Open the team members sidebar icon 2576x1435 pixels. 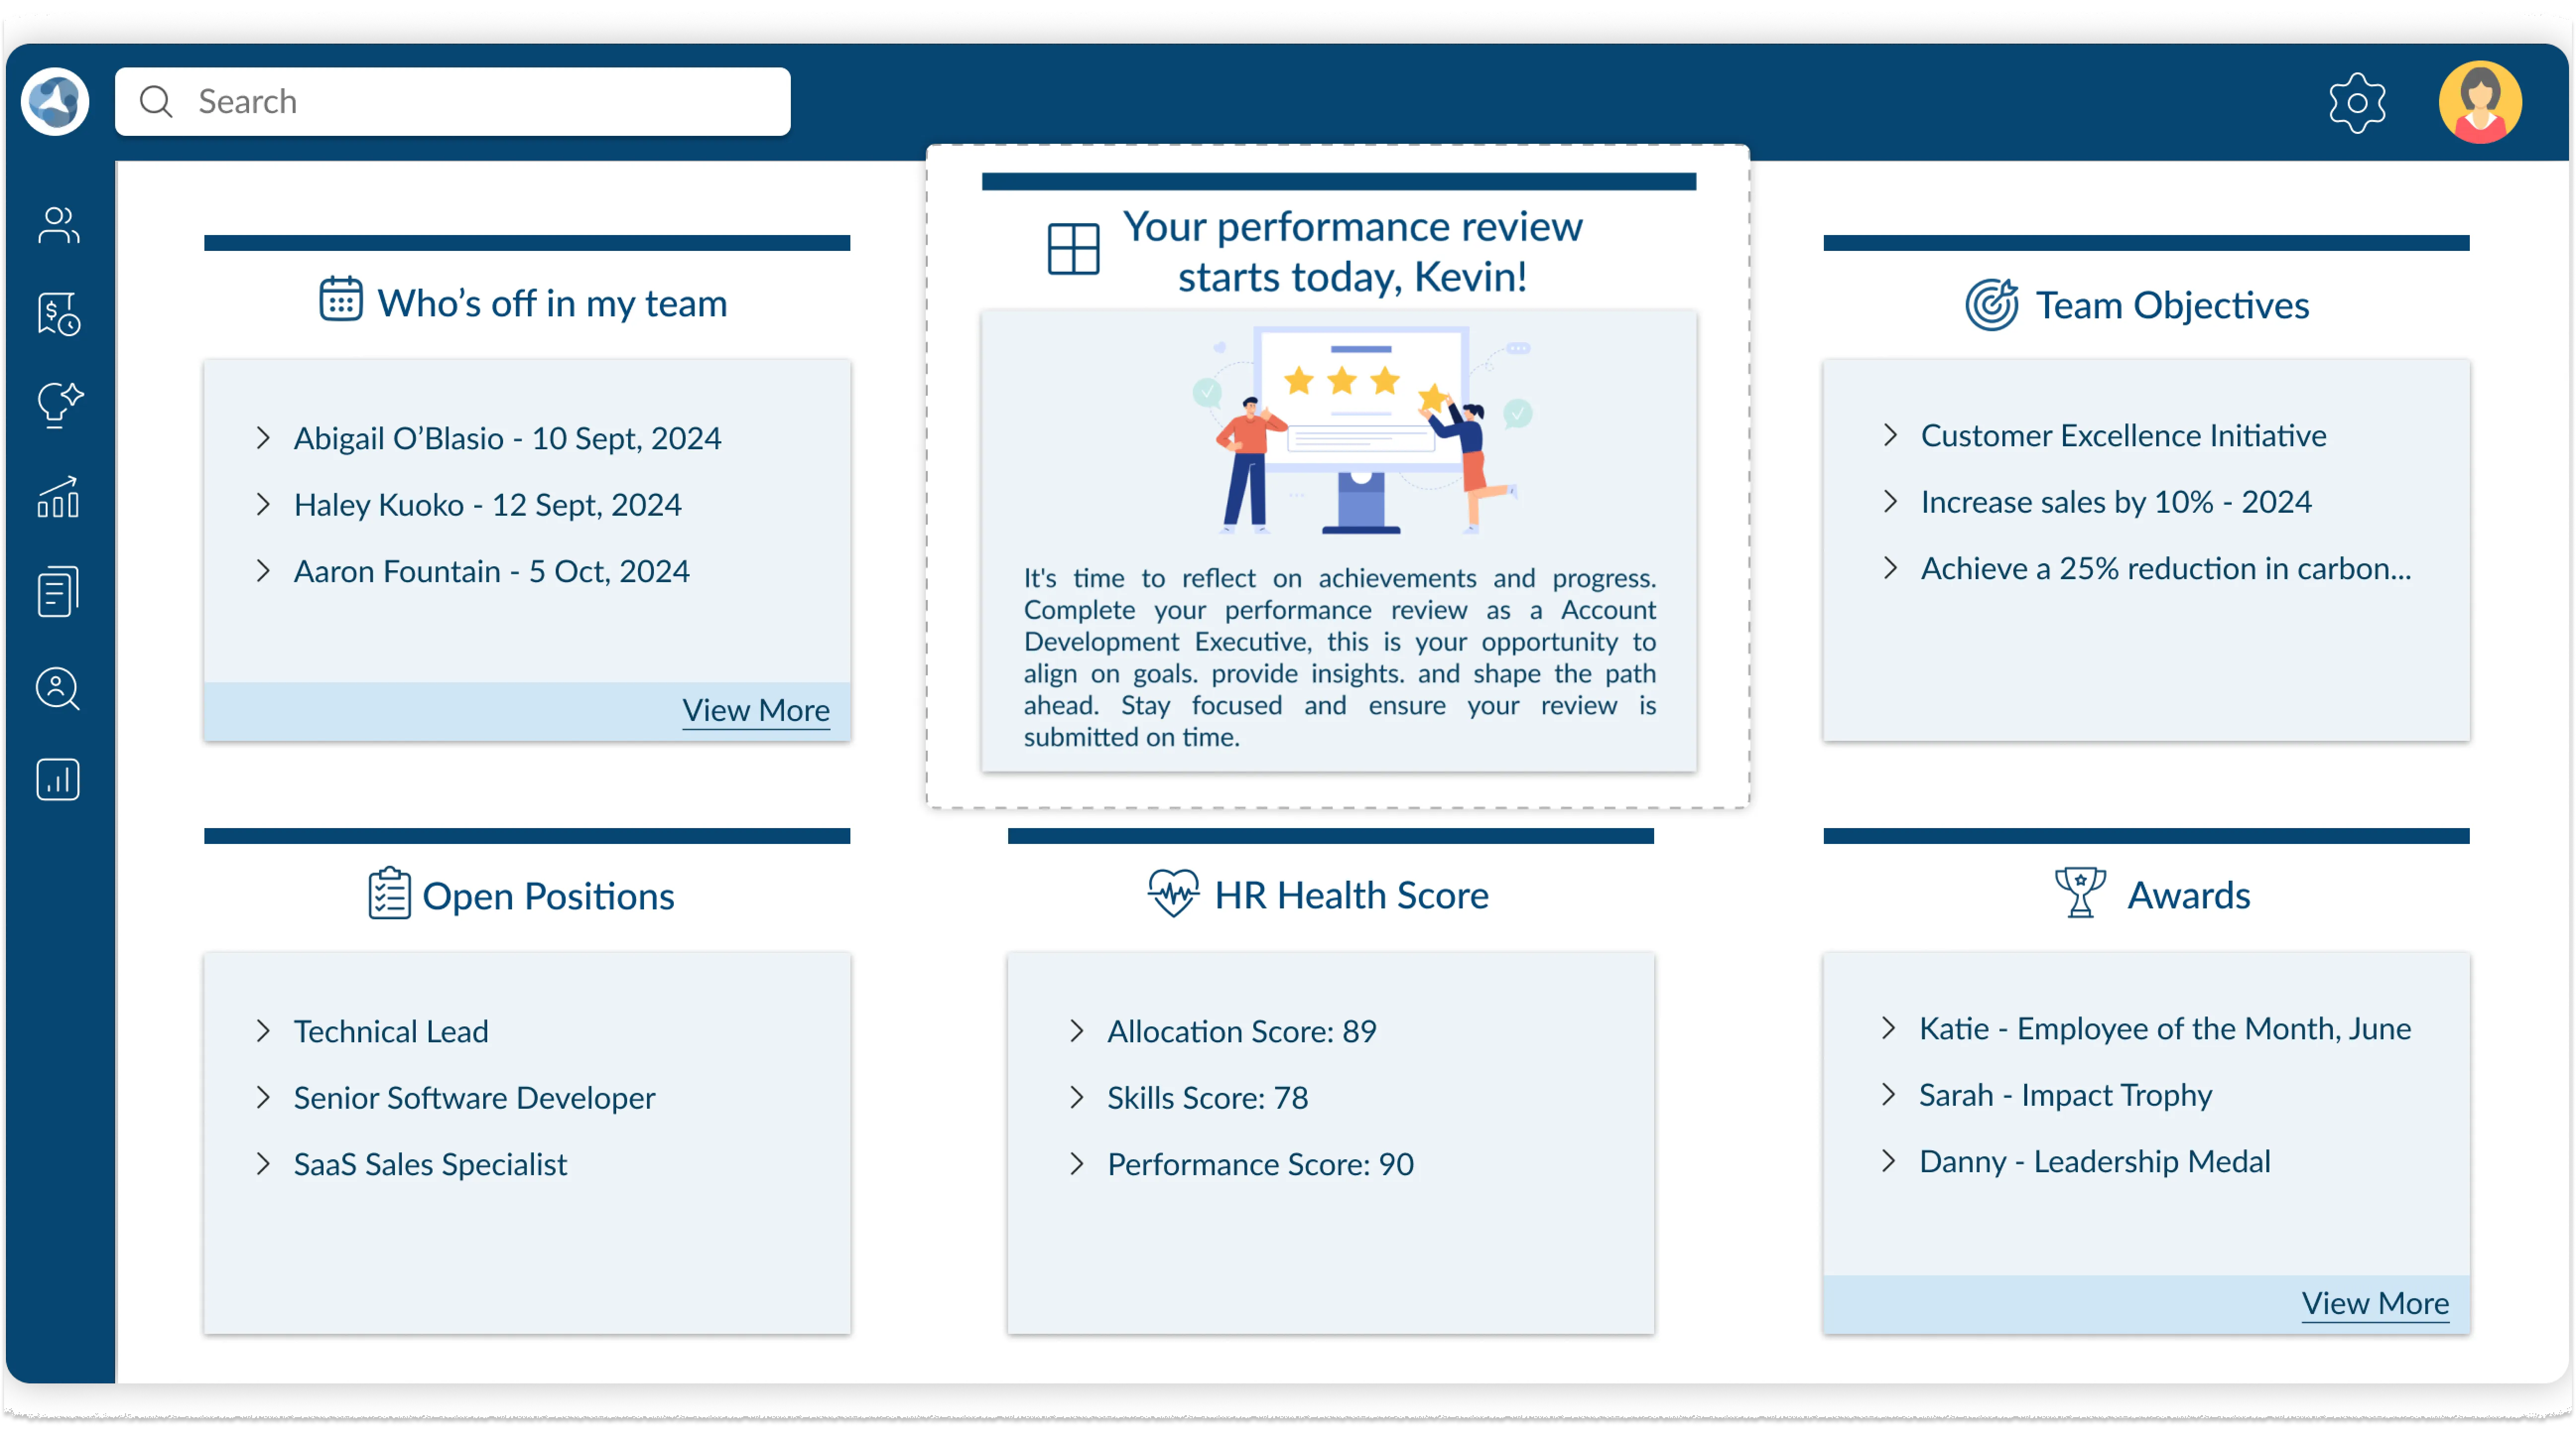(x=58, y=226)
